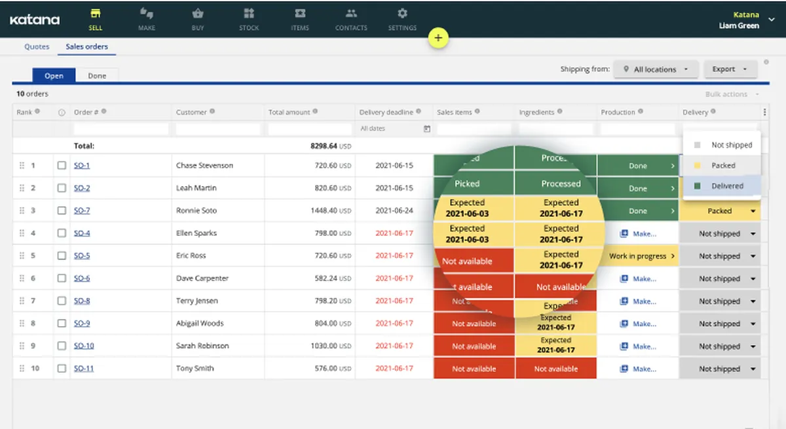Select the checkbox for order SO-5
The width and height of the screenshot is (786, 429).
(62, 256)
